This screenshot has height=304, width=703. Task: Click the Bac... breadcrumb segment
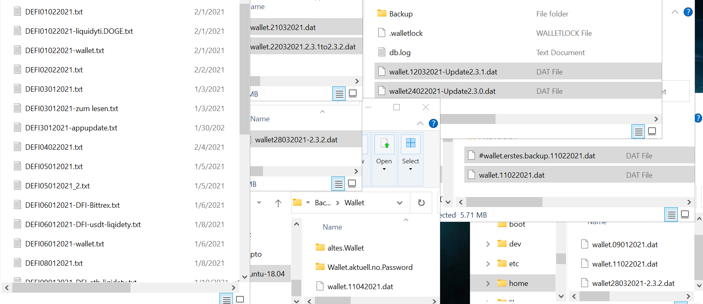323,202
